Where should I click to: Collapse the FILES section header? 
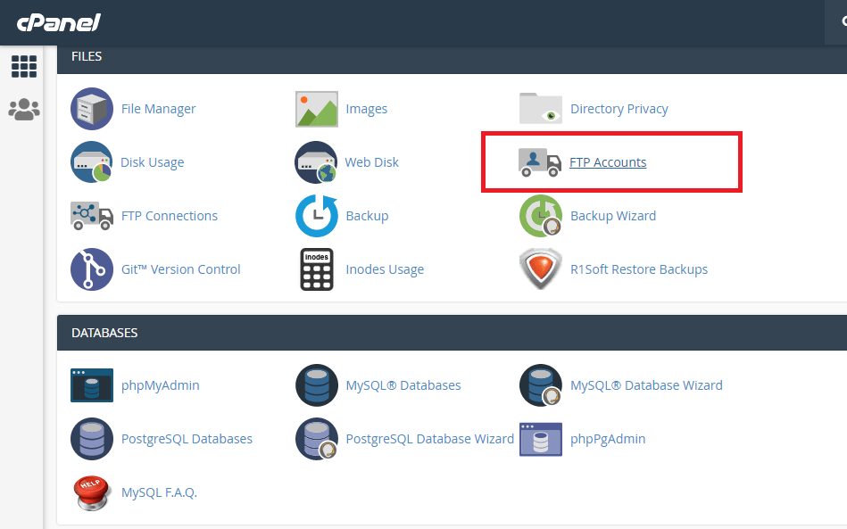click(x=453, y=56)
